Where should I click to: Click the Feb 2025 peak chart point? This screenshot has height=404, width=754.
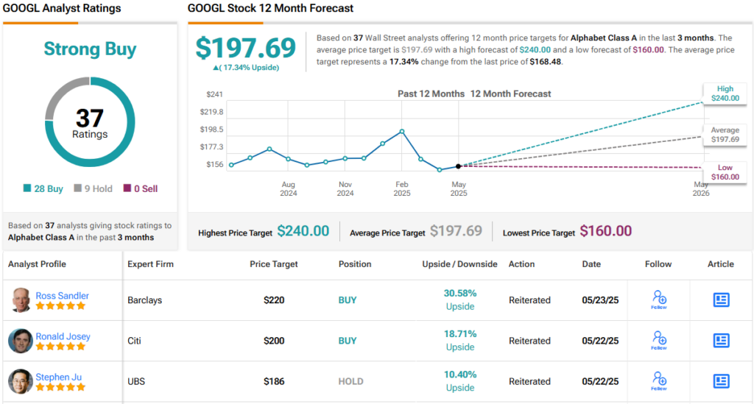pos(402,131)
